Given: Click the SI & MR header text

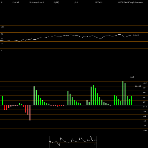Looking at the screenshot, I should pos(16,2).
